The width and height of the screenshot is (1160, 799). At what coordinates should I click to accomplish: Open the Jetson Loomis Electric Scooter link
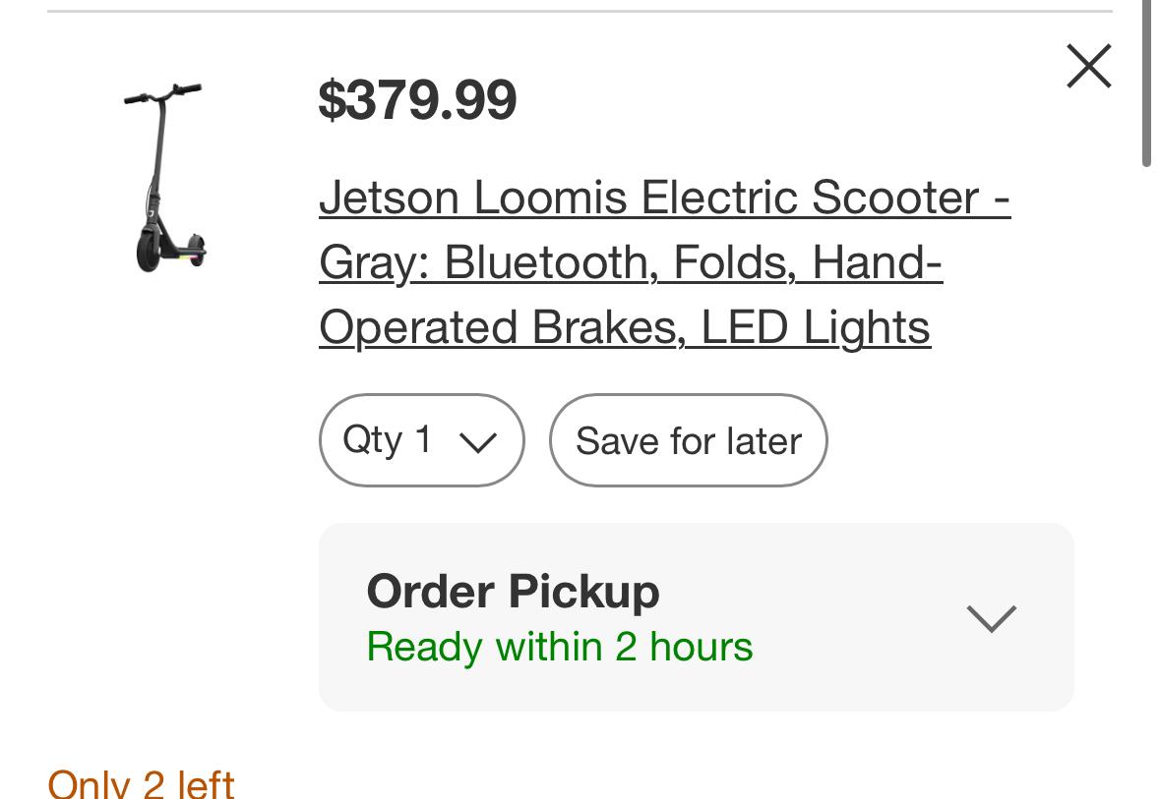pyautogui.click(x=664, y=199)
